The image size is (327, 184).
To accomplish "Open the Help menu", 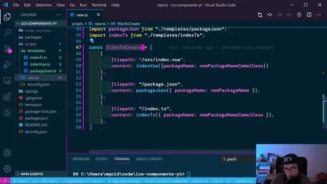I will [x=115, y=5].
